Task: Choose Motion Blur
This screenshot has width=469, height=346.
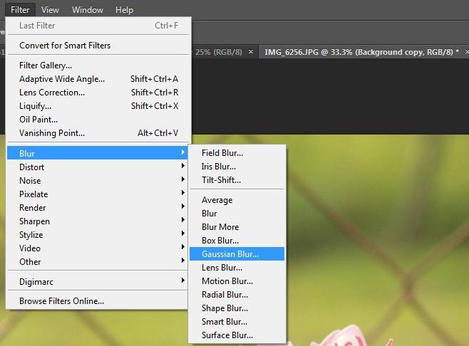Action: [x=237, y=281]
